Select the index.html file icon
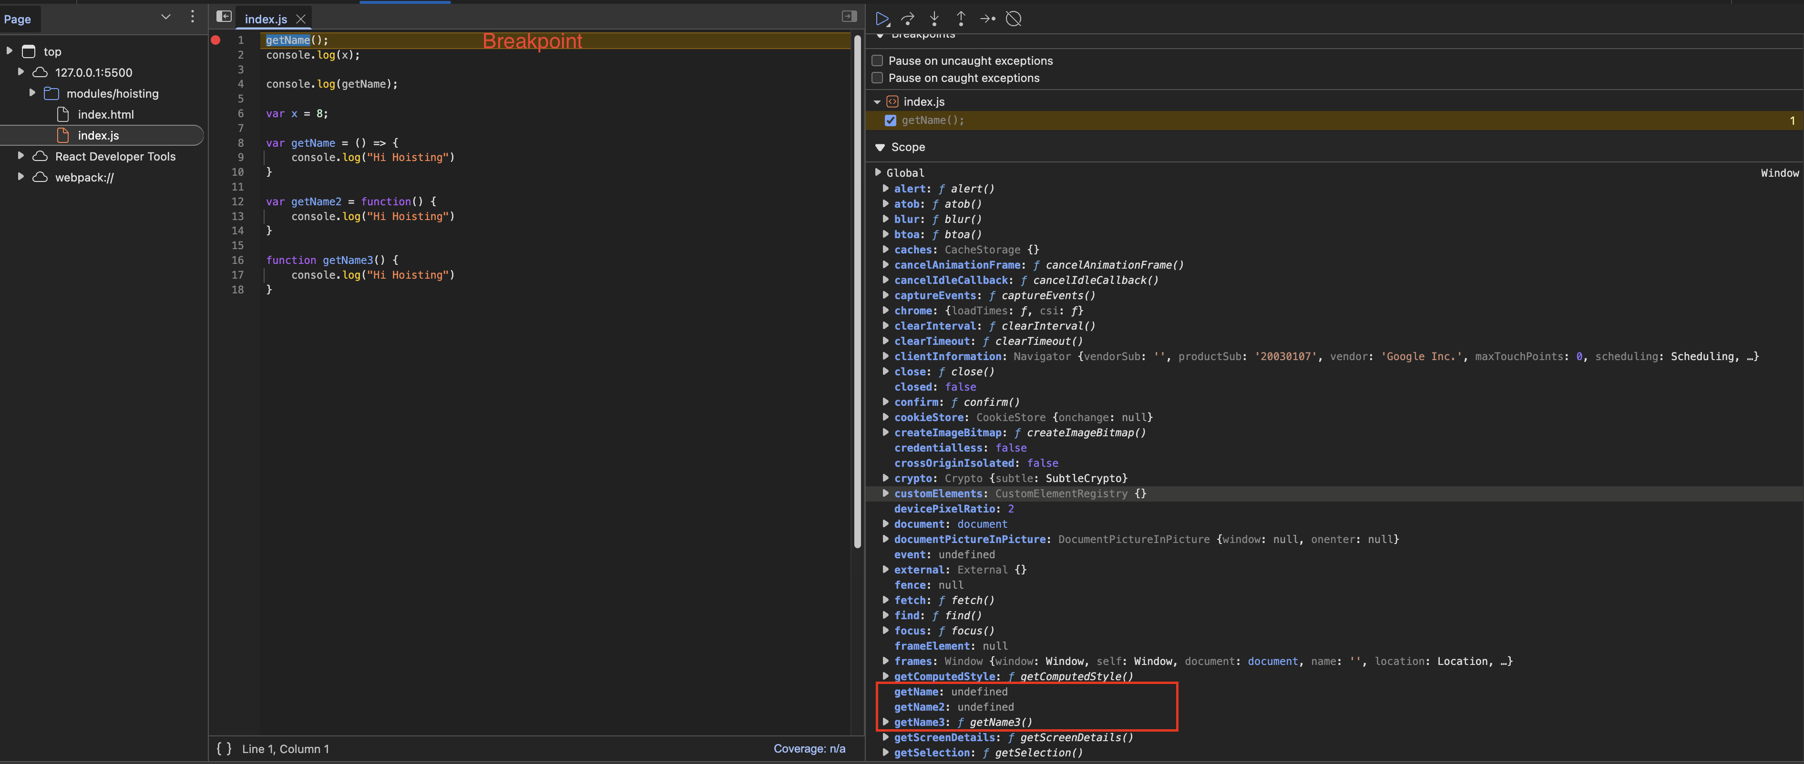The image size is (1804, 764). pyautogui.click(x=63, y=114)
